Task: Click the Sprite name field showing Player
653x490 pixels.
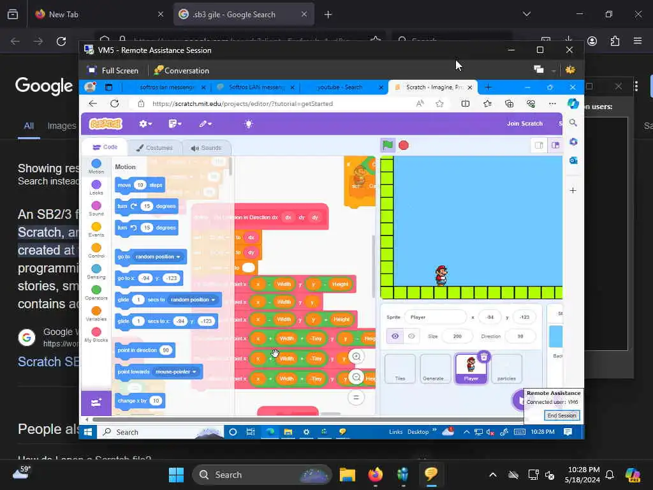Action: (435, 317)
